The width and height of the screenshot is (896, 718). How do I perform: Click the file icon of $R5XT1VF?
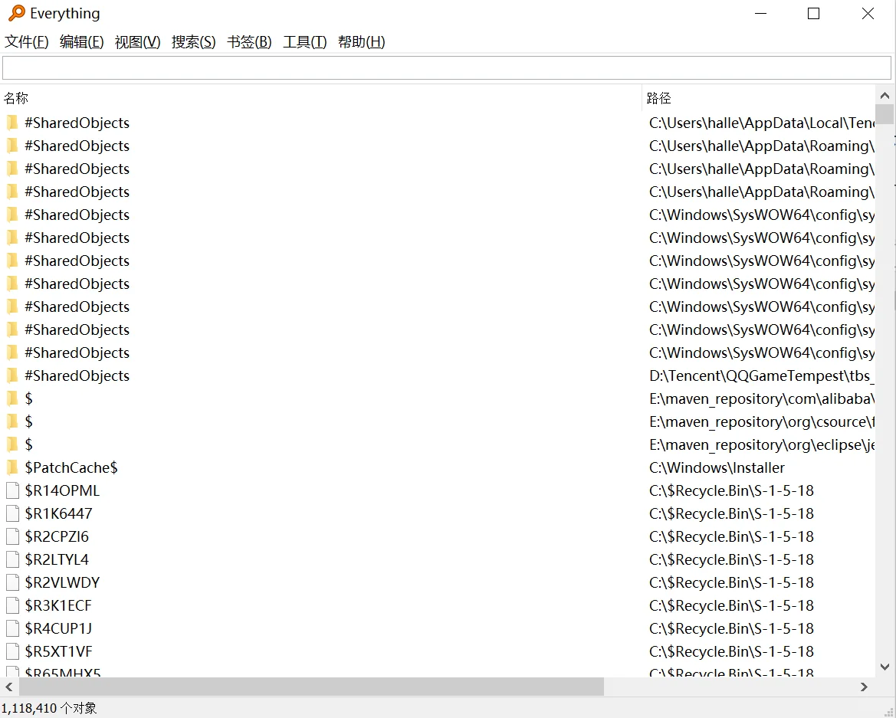(x=12, y=651)
